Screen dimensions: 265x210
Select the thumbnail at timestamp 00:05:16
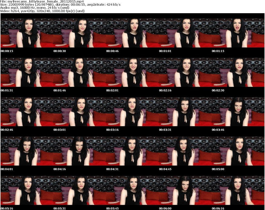[x=27, y=191]
